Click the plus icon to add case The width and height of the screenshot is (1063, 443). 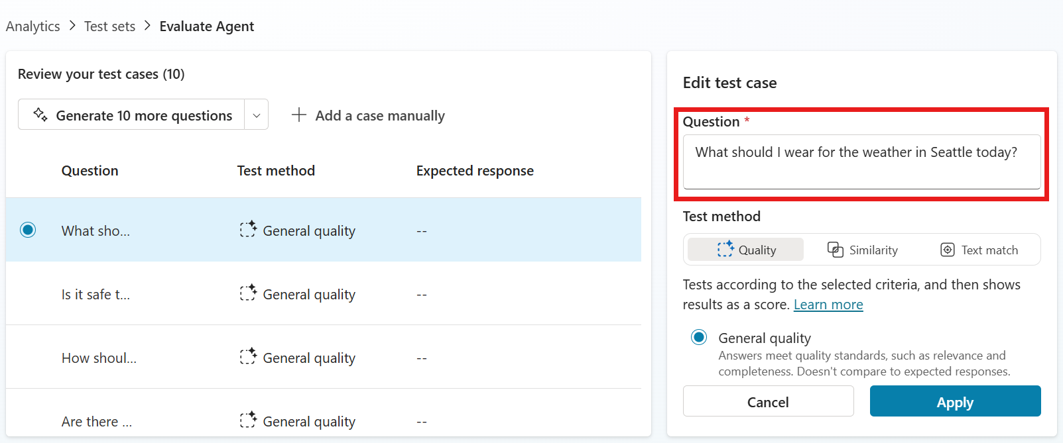point(299,115)
